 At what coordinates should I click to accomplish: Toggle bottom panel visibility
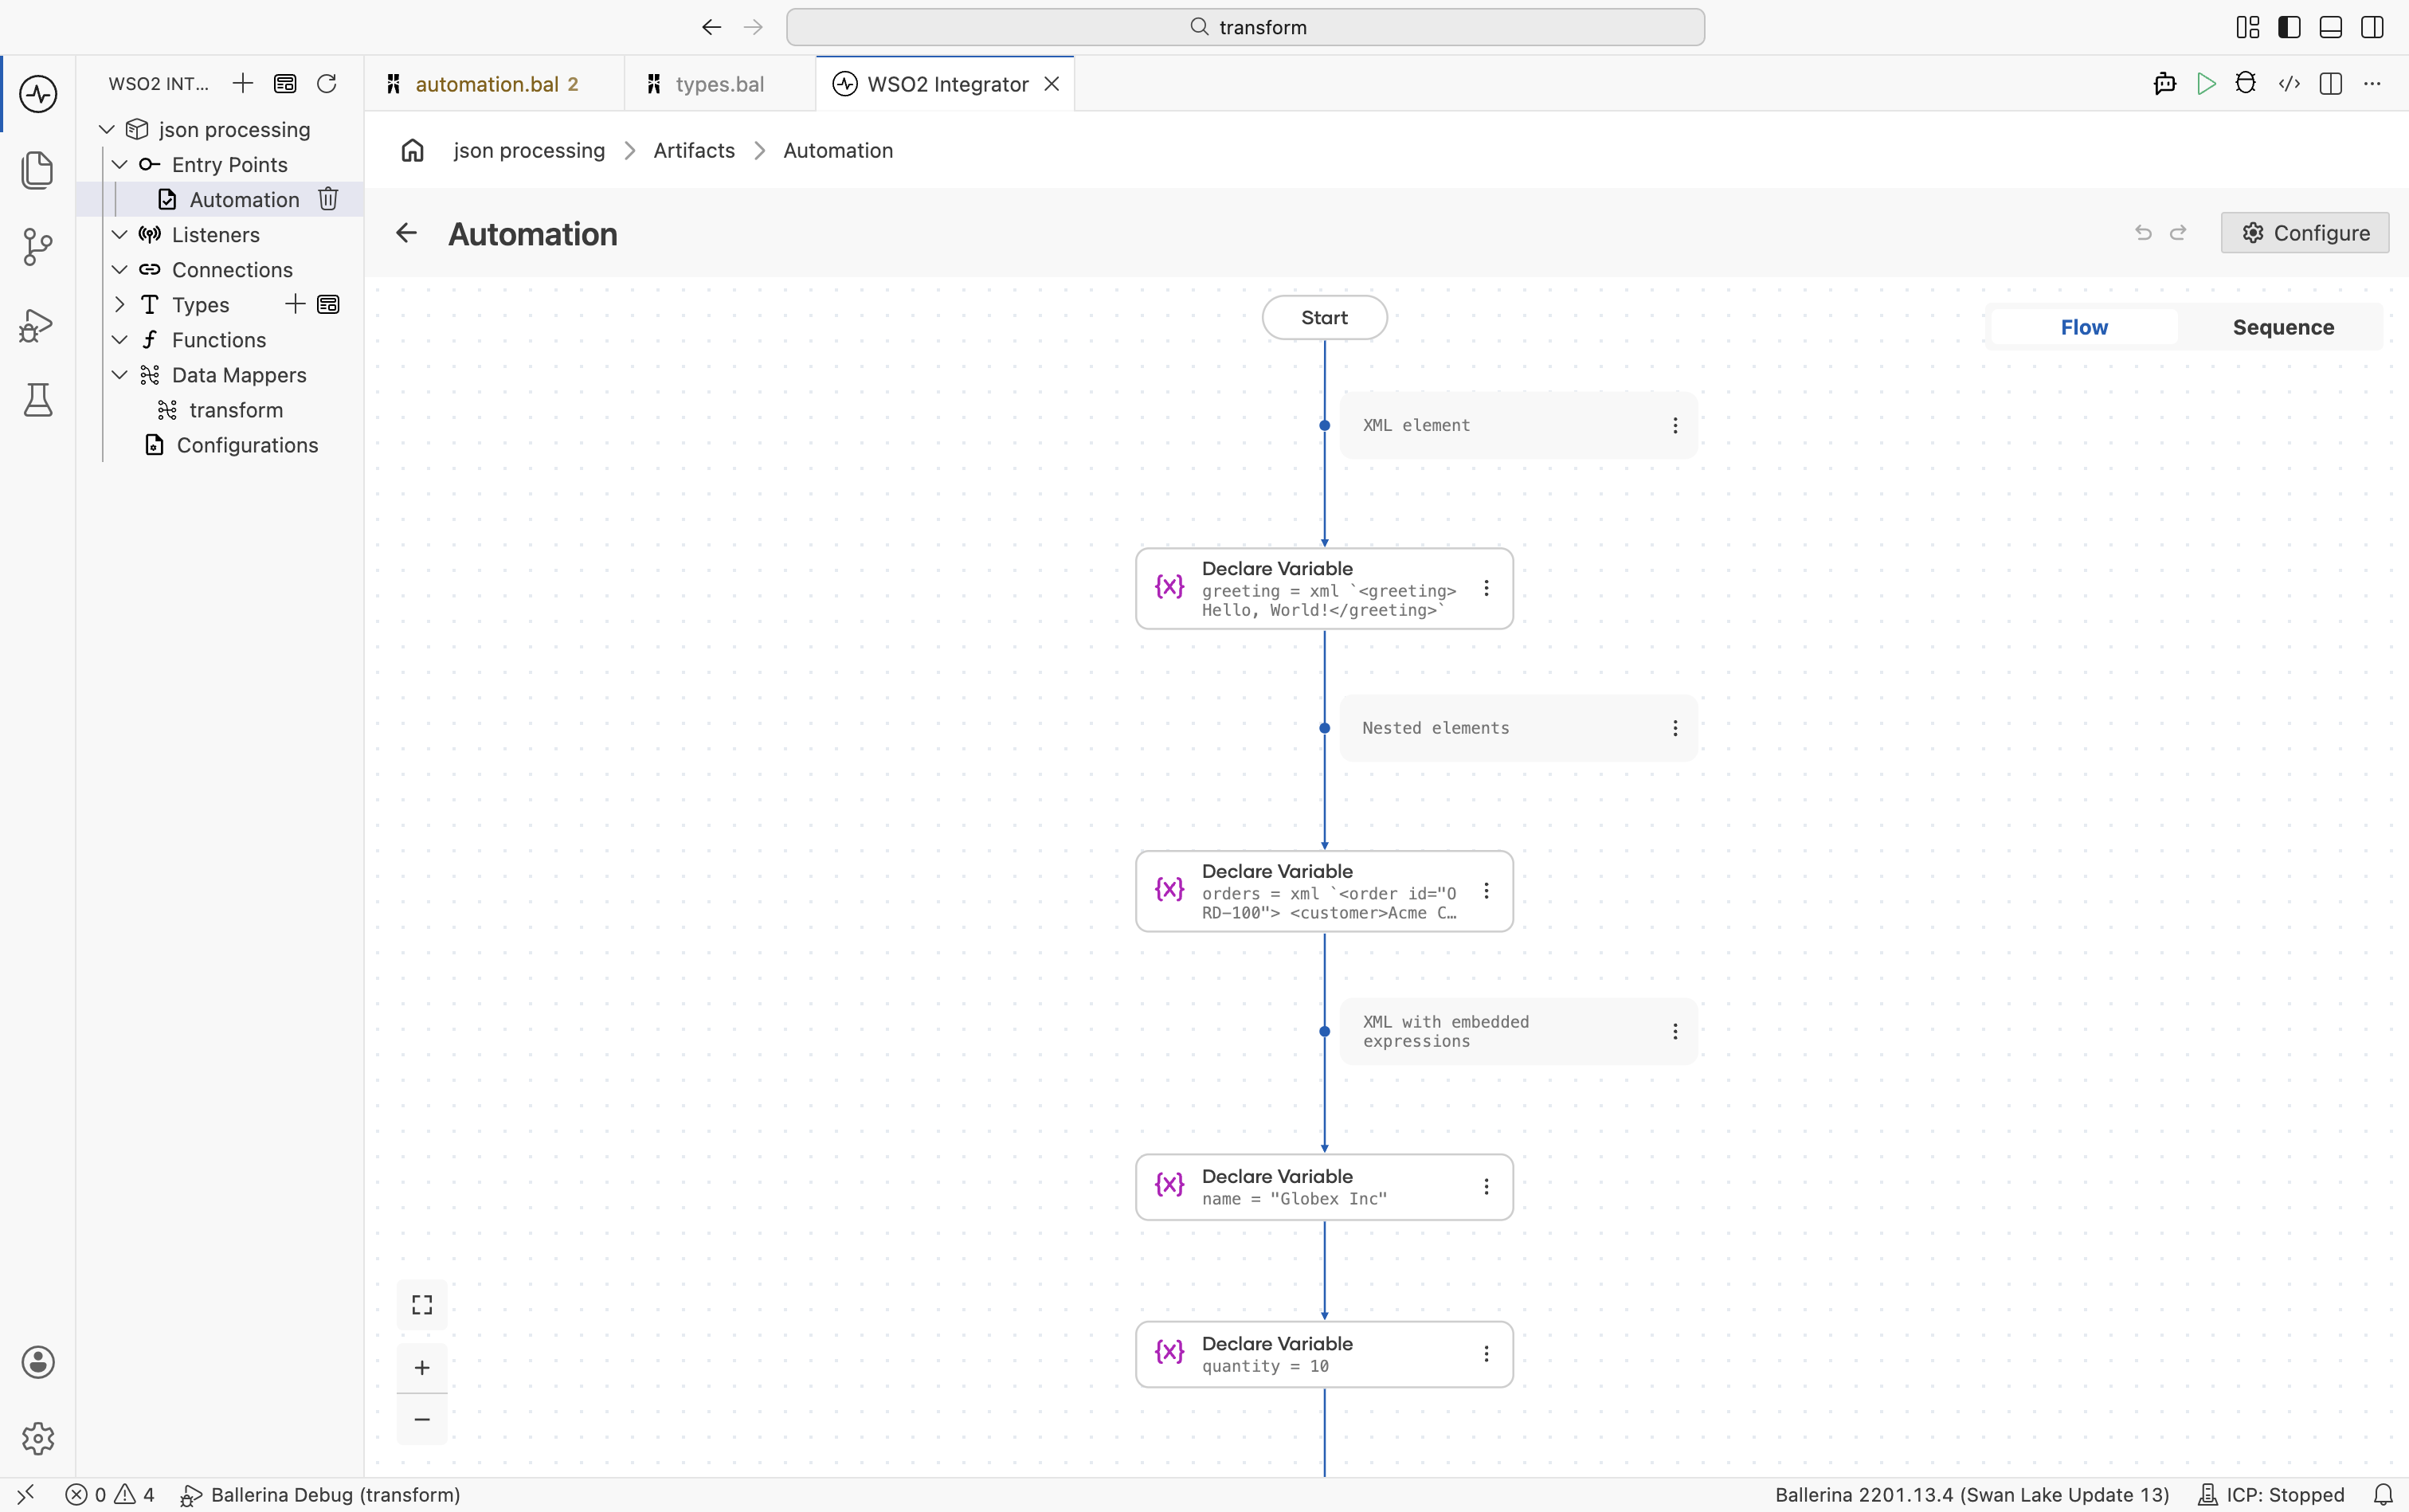click(2331, 27)
